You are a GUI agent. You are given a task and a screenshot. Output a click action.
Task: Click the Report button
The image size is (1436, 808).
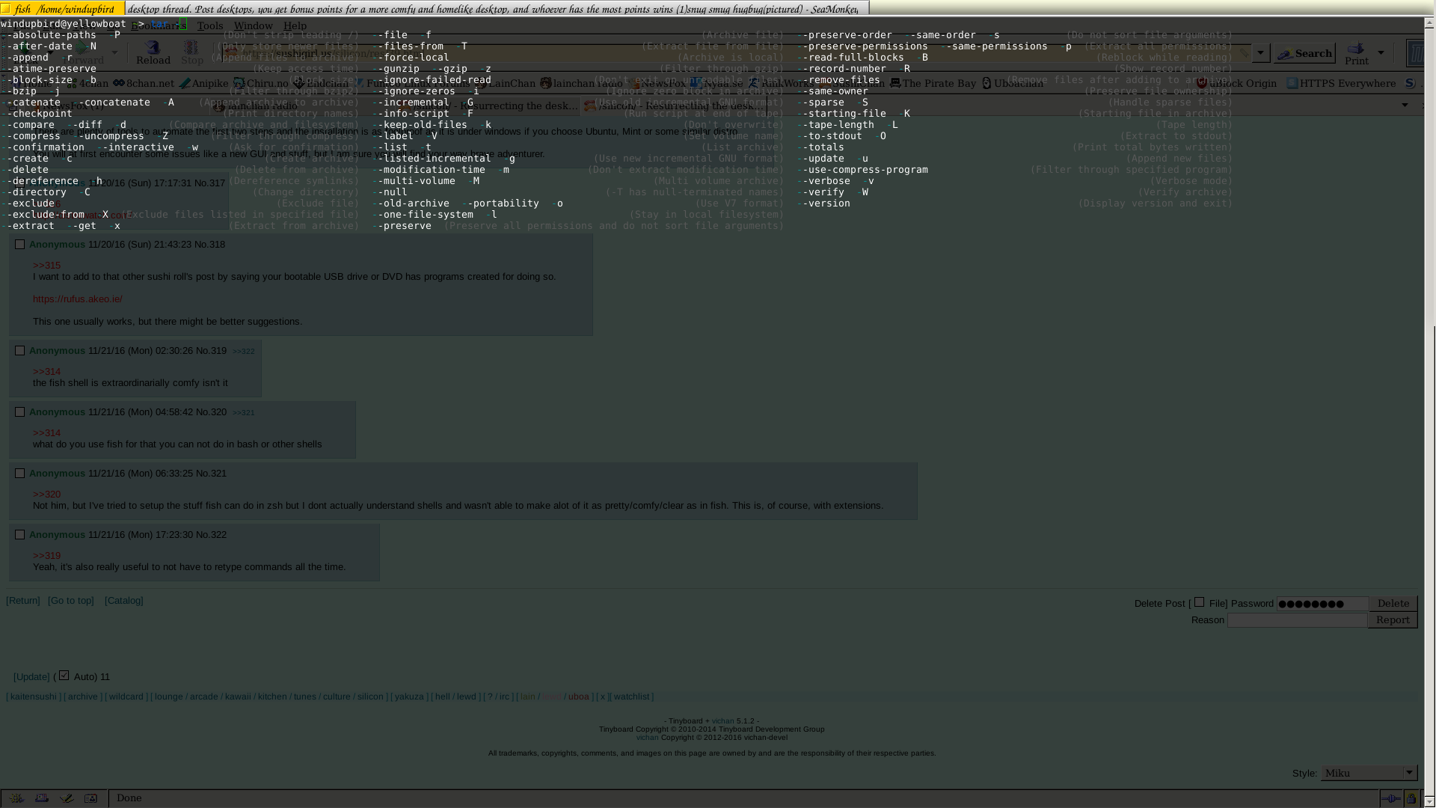click(1392, 619)
